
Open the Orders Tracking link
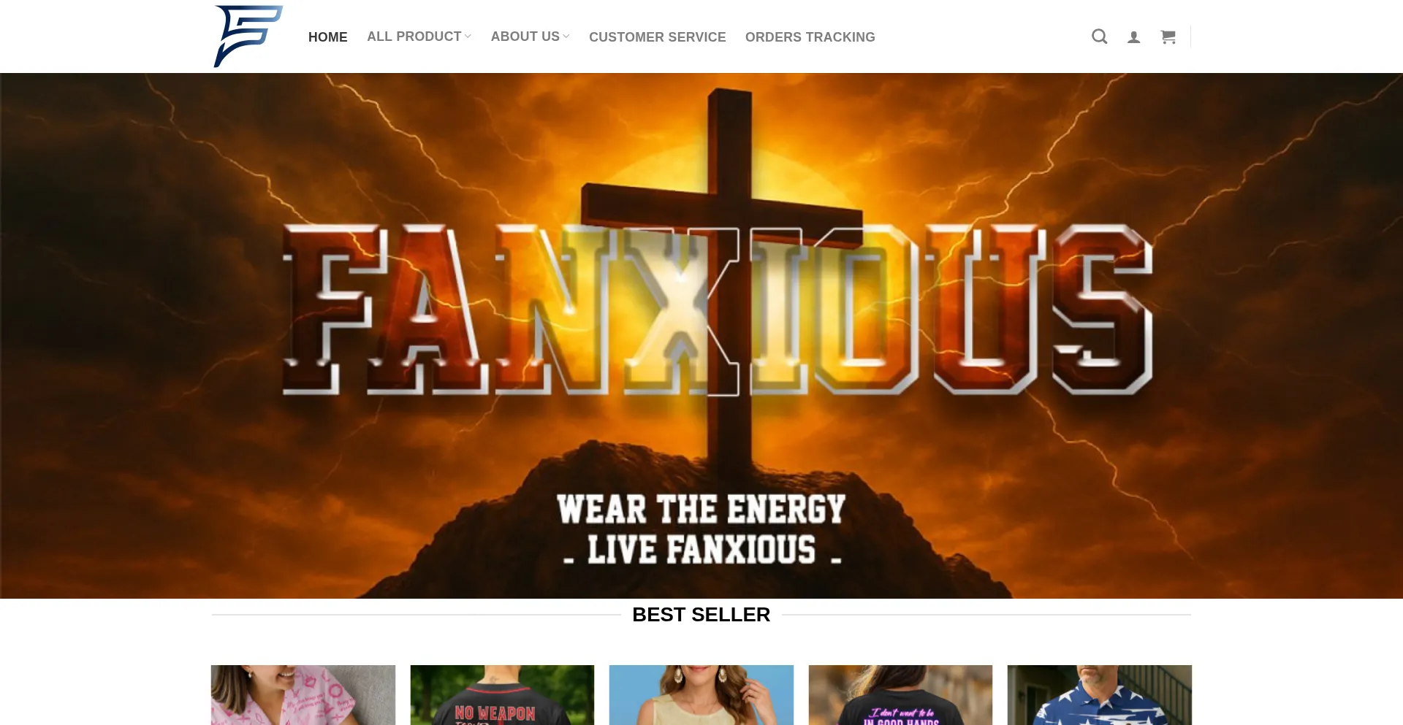tap(810, 37)
